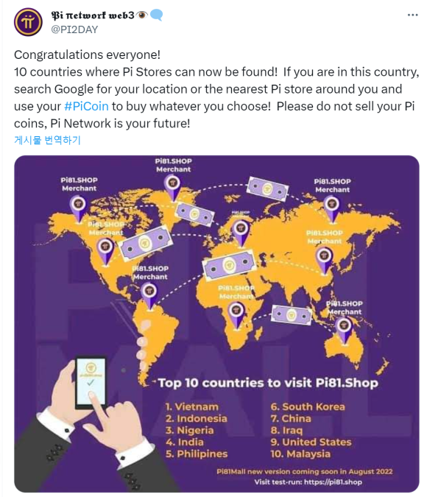Screen dimensions: 427x497
Task: Click the Africa Pi81.SHOP Merchant pin
Action: tap(236, 315)
